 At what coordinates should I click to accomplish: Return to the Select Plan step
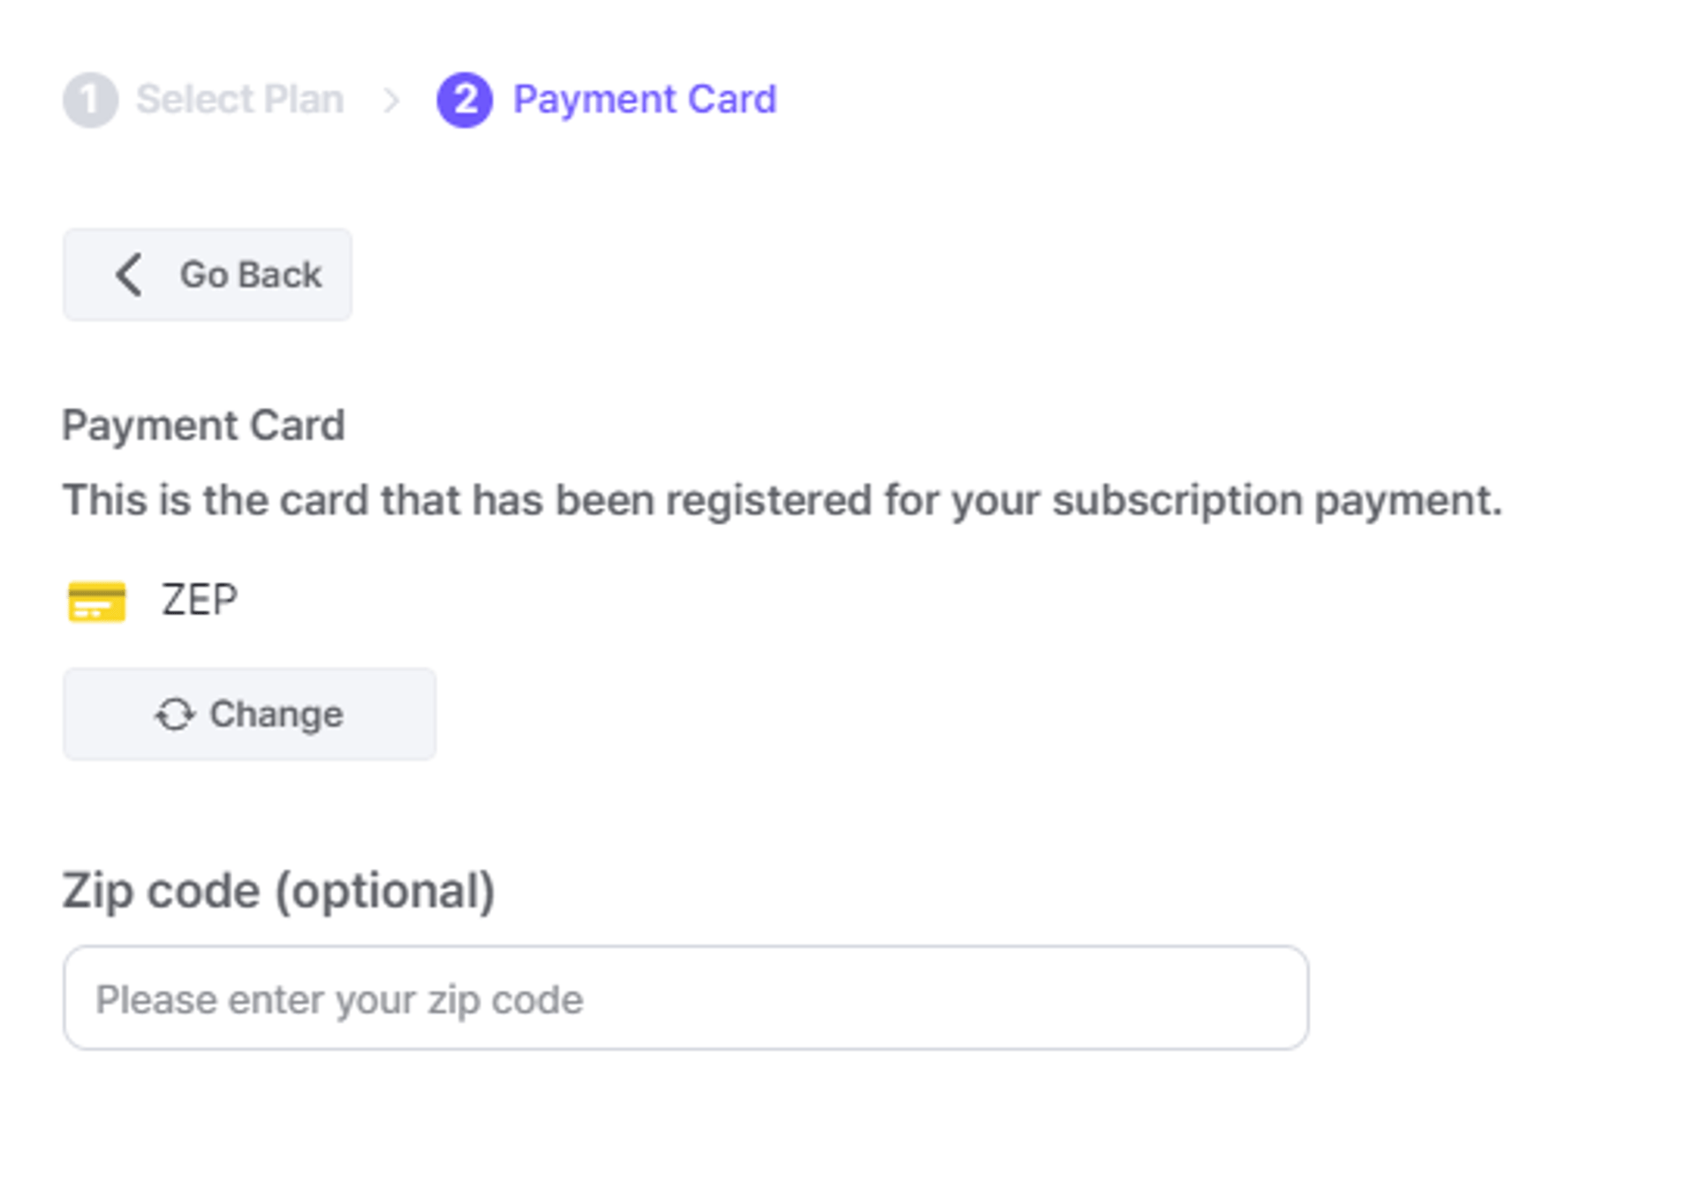point(239,99)
